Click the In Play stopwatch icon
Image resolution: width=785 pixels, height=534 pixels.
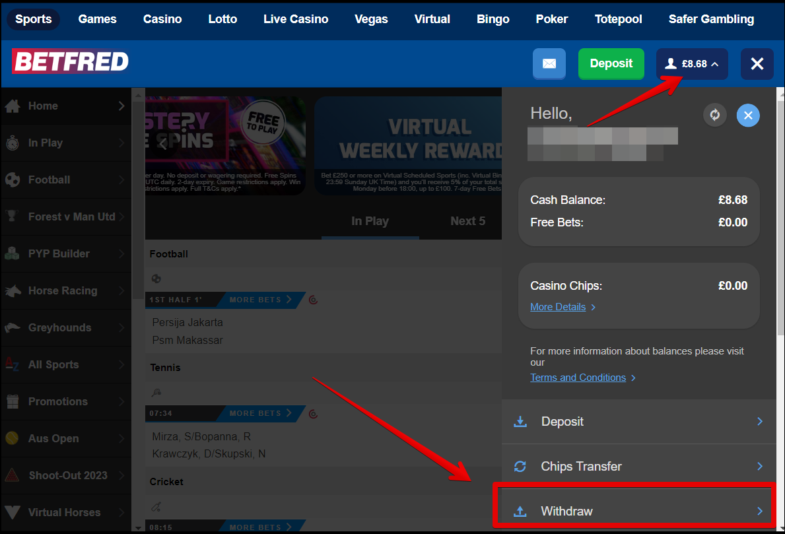tap(13, 143)
